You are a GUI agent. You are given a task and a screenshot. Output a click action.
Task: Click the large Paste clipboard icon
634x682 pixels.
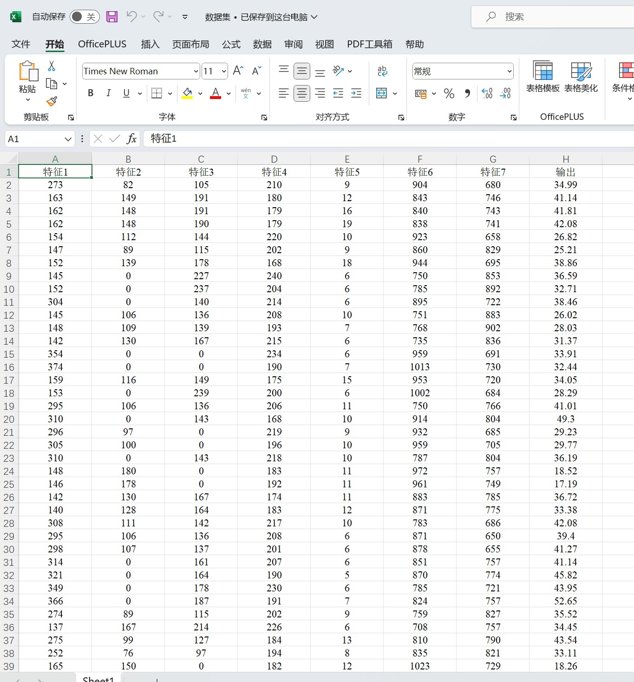[x=28, y=71]
